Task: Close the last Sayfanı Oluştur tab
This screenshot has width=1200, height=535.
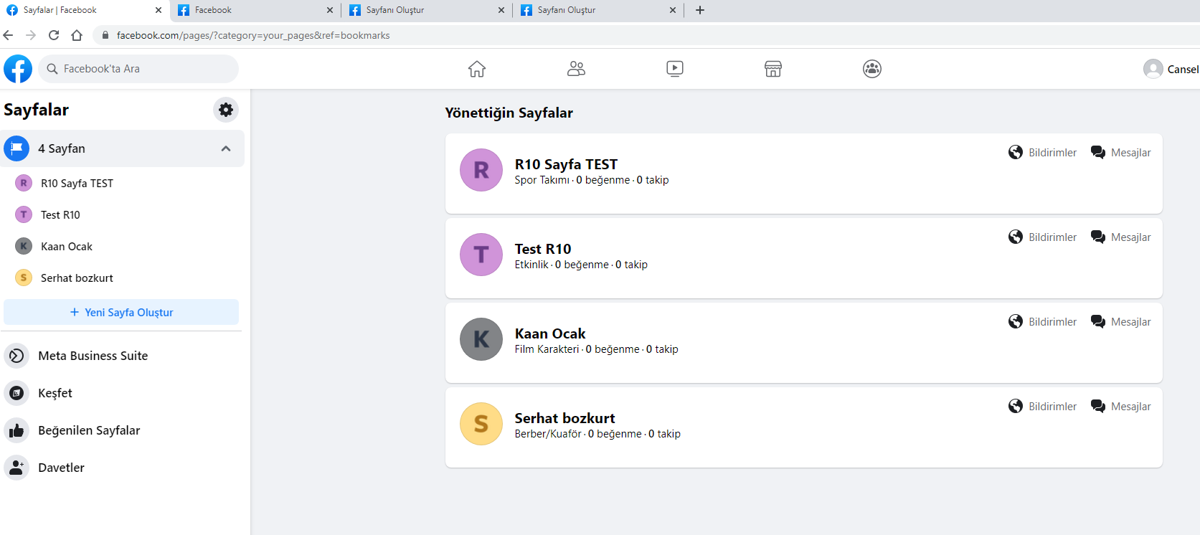Action: tap(673, 10)
